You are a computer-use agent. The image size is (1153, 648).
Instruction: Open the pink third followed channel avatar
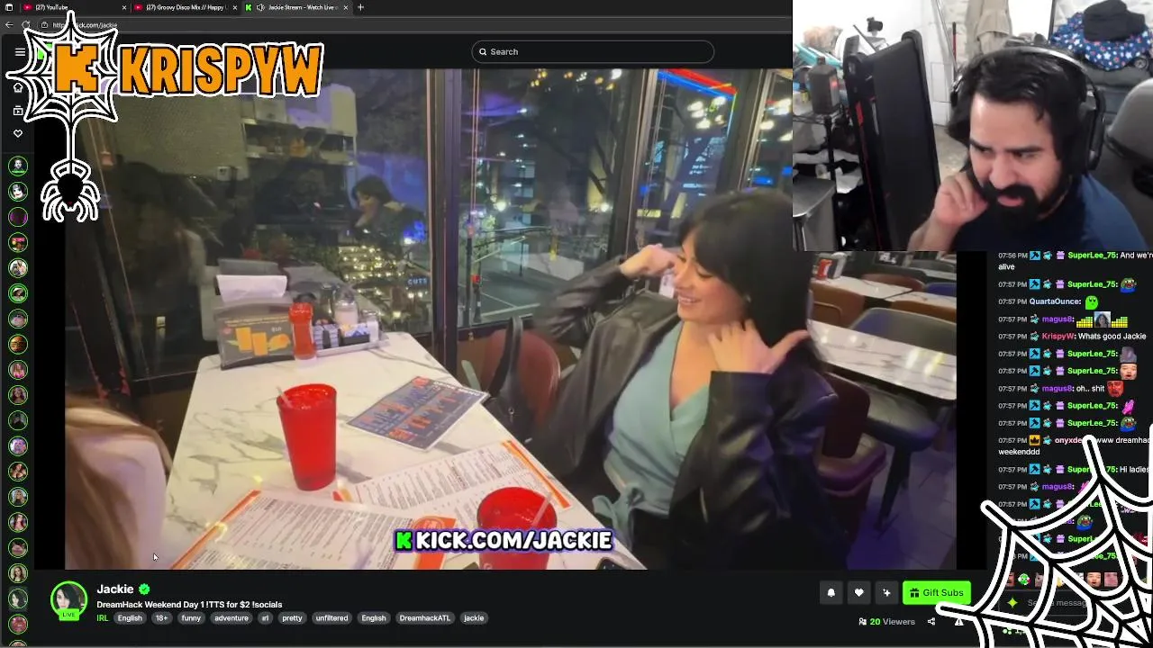point(18,217)
